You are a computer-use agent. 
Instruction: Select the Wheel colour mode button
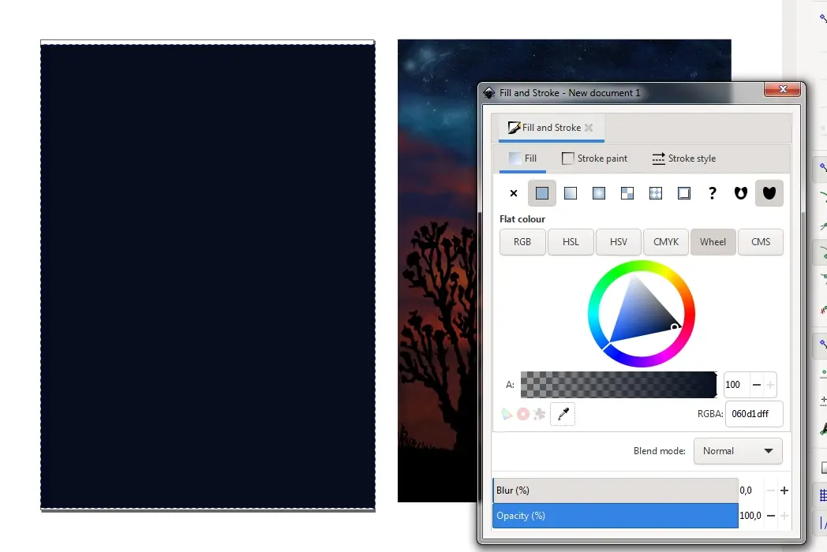[x=713, y=242]
